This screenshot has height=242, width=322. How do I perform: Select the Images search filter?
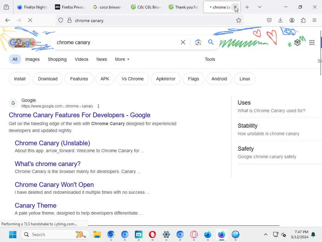click(x=32, y=59)
